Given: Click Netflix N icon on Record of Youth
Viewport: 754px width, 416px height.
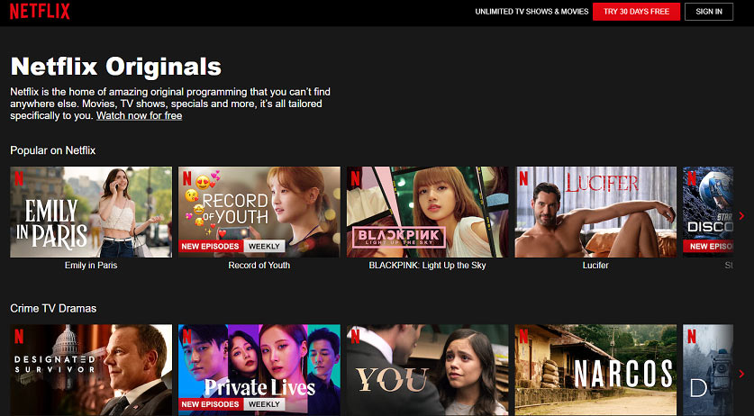Looking at the screenshot, I should 187,178.
